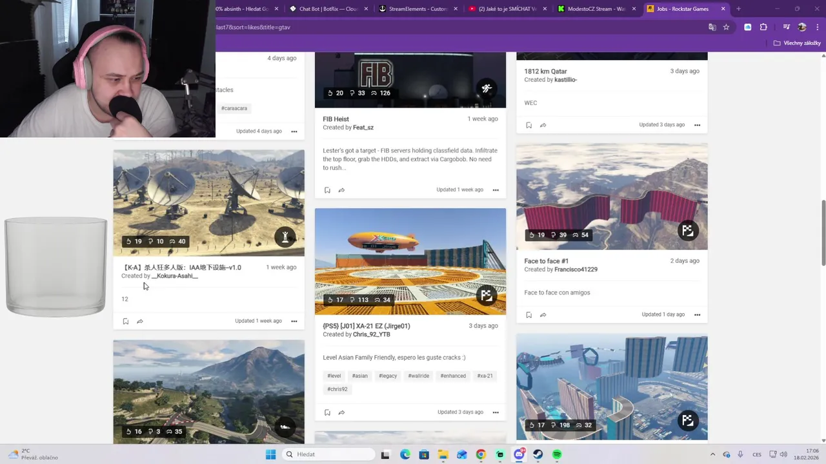The width and height of the screenshot is (826, 464).
Task: Switch to the ModestoCZ Stream Kick tab
Action: pyautogui.click(x=596, y=9)
